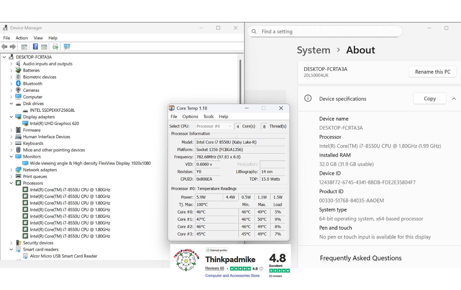Screen dimensions: 461x290
Task: Click the System breadcrumb link in Settings
Action: pyautogui.click(x=313, y=50)
